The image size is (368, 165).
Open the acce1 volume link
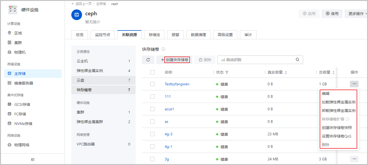tap(169, 109)
